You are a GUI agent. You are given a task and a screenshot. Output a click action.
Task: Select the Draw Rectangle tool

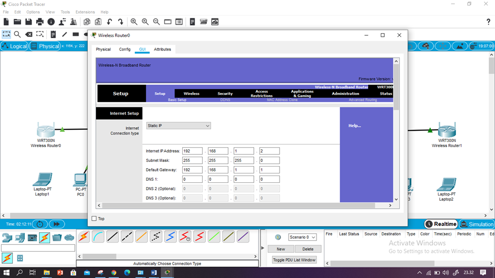(x=75, y=34)
